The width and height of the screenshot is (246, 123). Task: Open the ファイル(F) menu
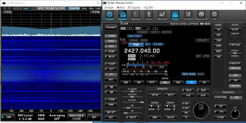pyautogui.click(x=109, y=7)
